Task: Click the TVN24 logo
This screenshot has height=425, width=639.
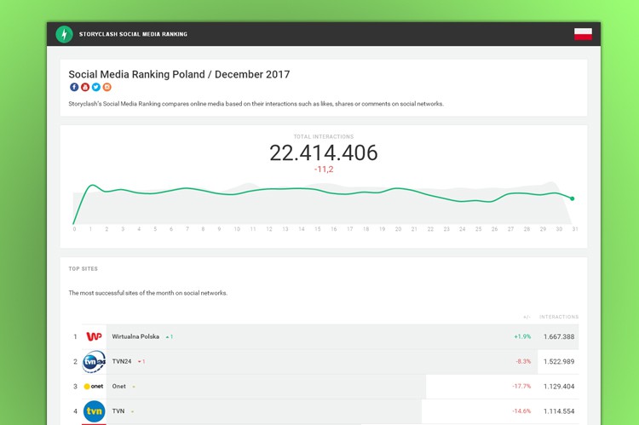Action: coord(94,361)
